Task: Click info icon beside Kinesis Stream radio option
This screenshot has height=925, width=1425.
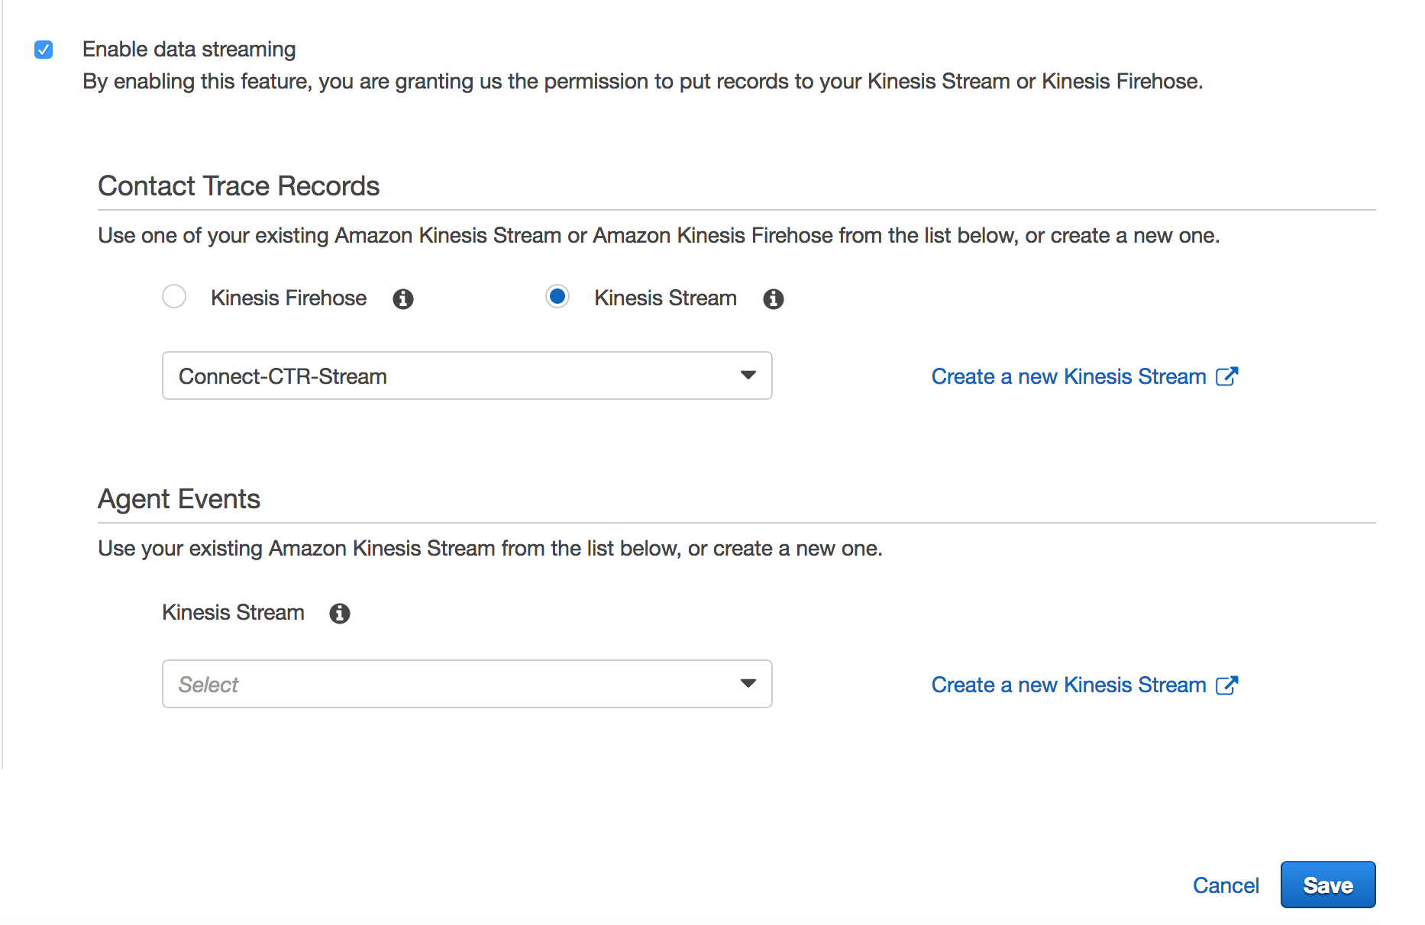Action: tap(774, 299)
